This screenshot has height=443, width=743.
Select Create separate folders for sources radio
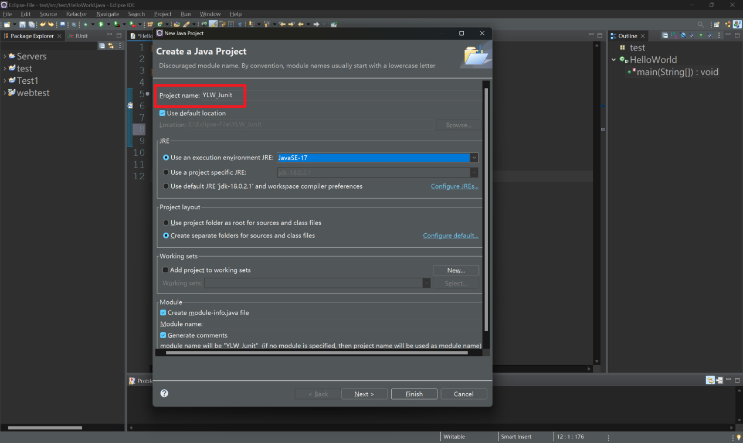pos(166,236)
